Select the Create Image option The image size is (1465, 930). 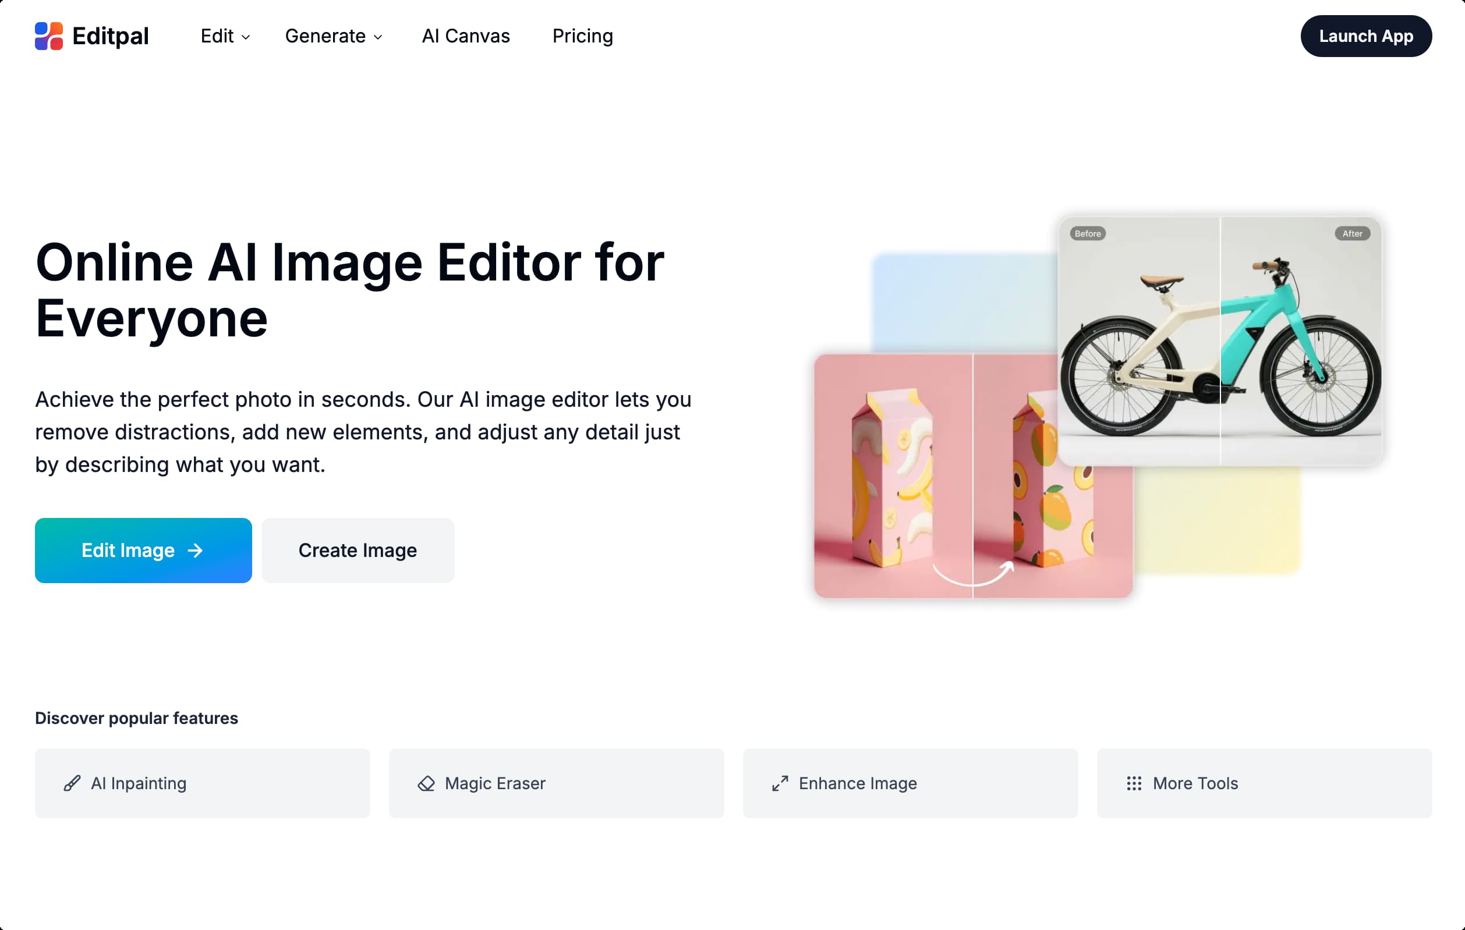click(x=357, y=551)
